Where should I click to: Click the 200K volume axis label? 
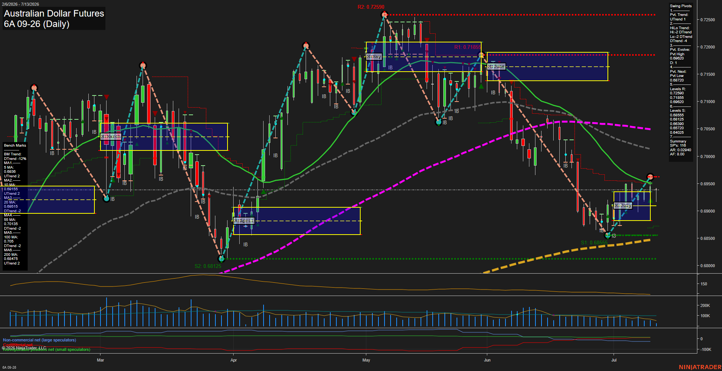click(705, 305)
